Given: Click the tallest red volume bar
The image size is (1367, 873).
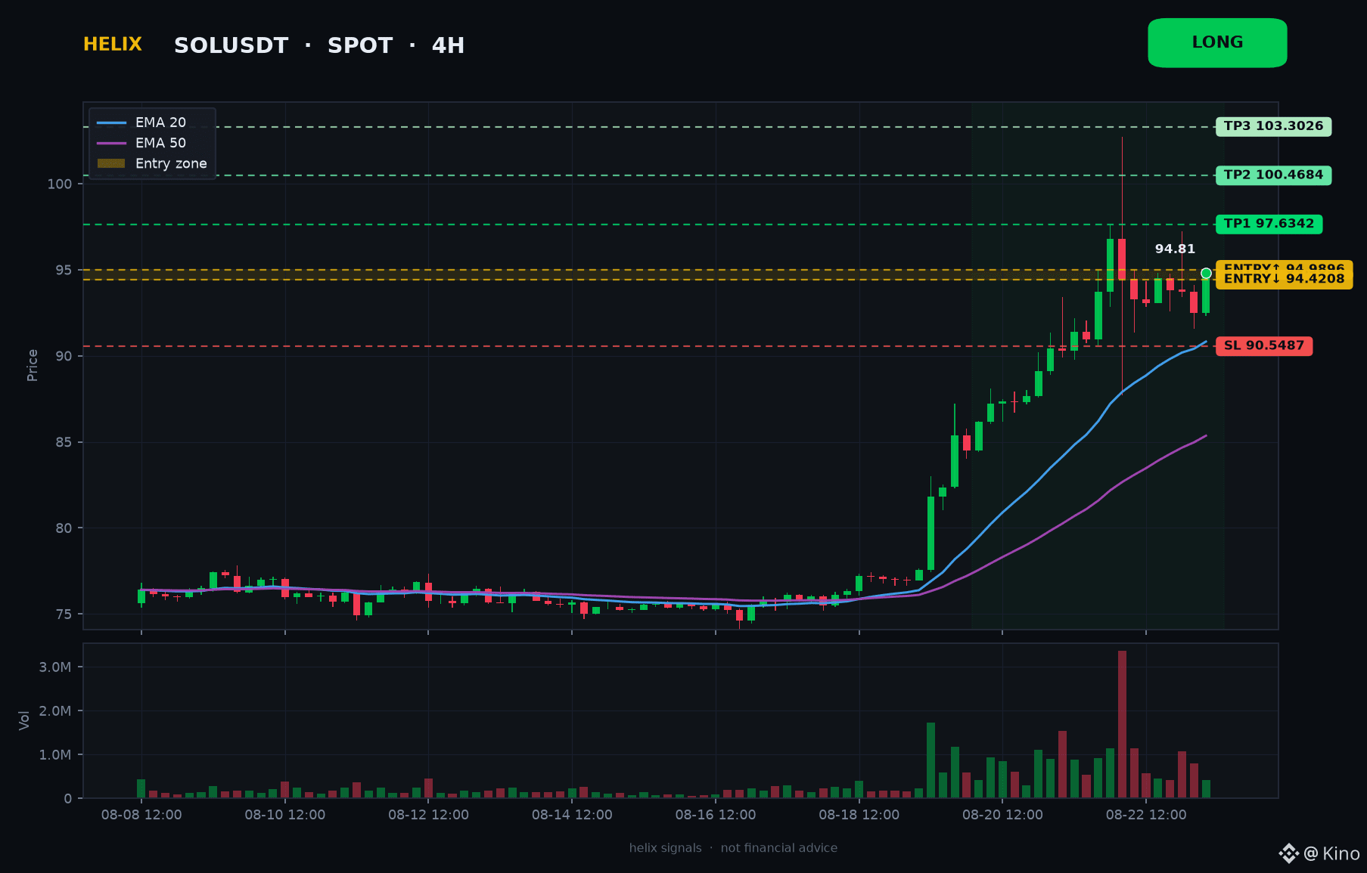Looking at the screenshot, I should click(1122, 724).
